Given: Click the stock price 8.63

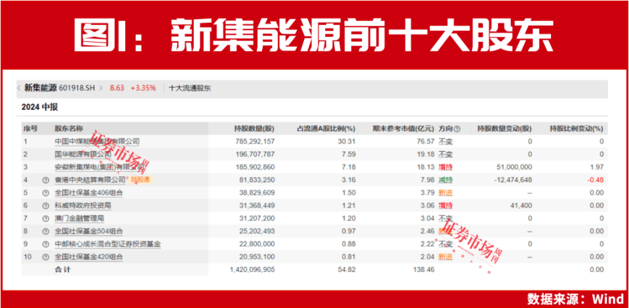Looking at the screenshot, I should (117, 88).
